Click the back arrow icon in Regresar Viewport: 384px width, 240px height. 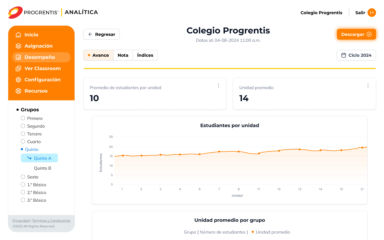point(90,34)
